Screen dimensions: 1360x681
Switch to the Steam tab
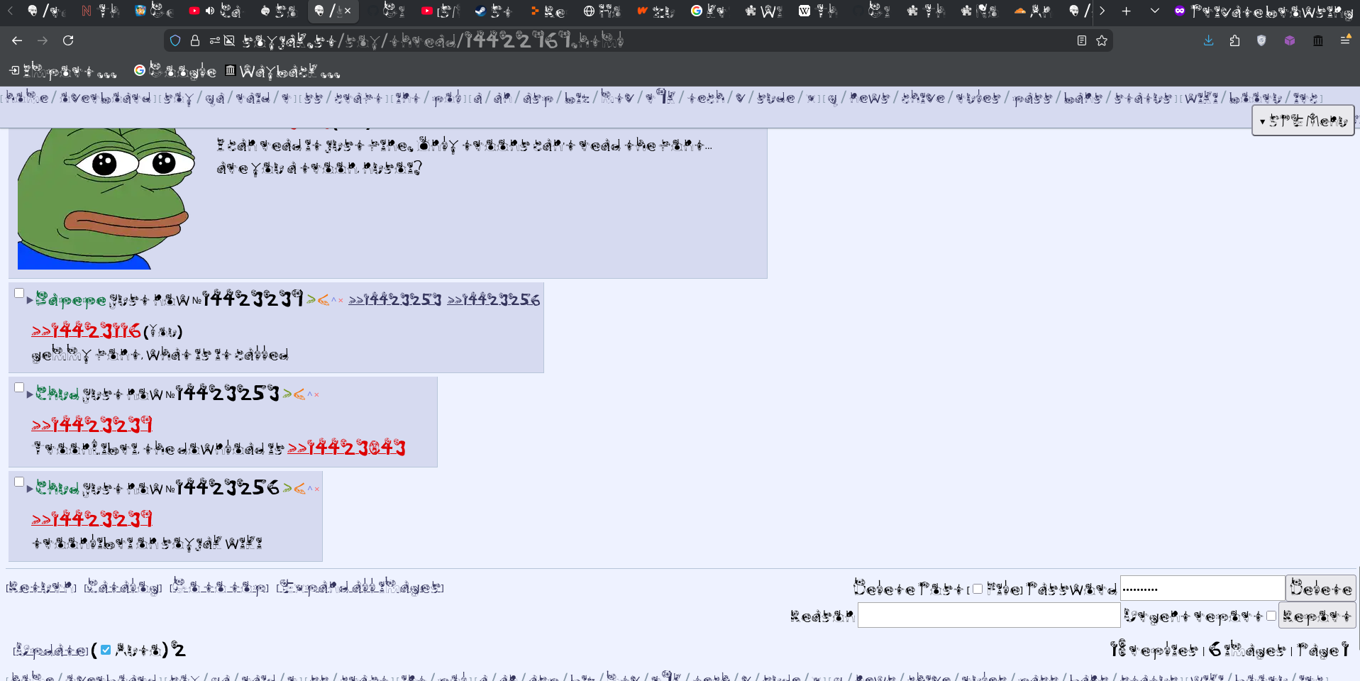click(x=492, y=11)
